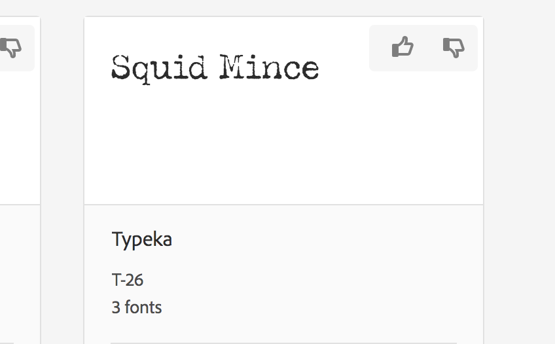Click the horizontal rule beneath '3 fonts'
The image size is (555, 344).
[283, 343]
